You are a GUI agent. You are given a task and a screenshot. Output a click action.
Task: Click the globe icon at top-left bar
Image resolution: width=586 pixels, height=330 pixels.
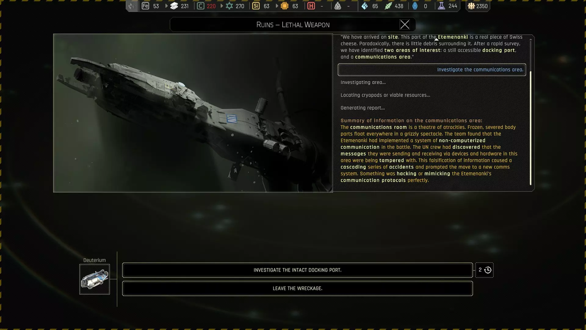pyautogui.click(x=132, y=6)
